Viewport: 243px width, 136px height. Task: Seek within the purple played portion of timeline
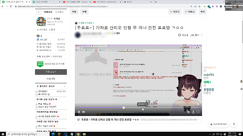tap(100, 108)
